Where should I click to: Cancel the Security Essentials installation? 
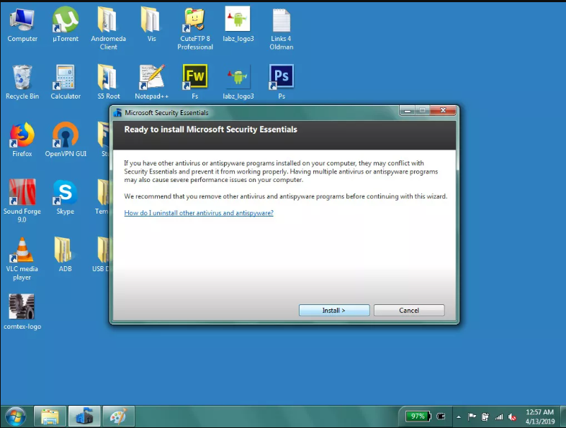tap(409, 310)
